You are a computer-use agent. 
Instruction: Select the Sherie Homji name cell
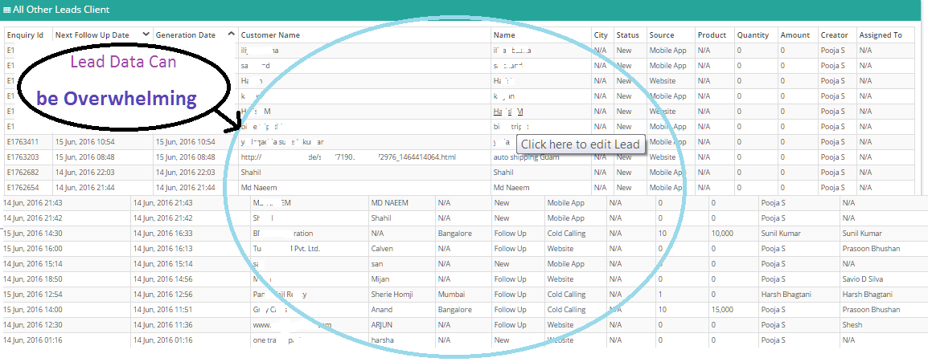(392, 295)
